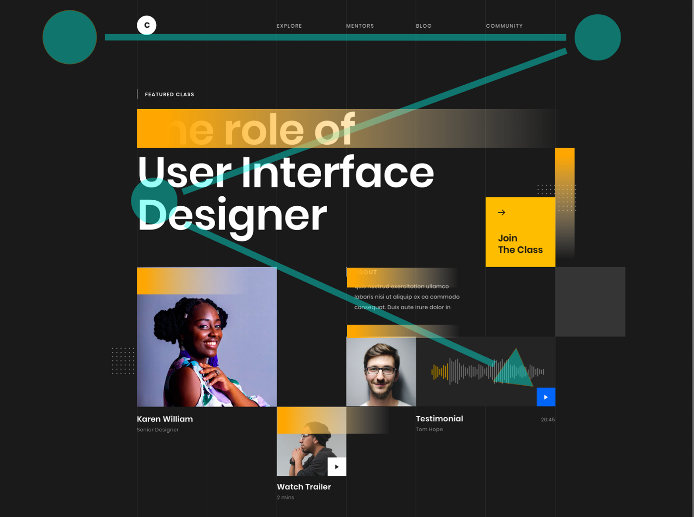Click the orange bars of the audio waveform
The width and height of the screenshot is (694, 517).
439,372
